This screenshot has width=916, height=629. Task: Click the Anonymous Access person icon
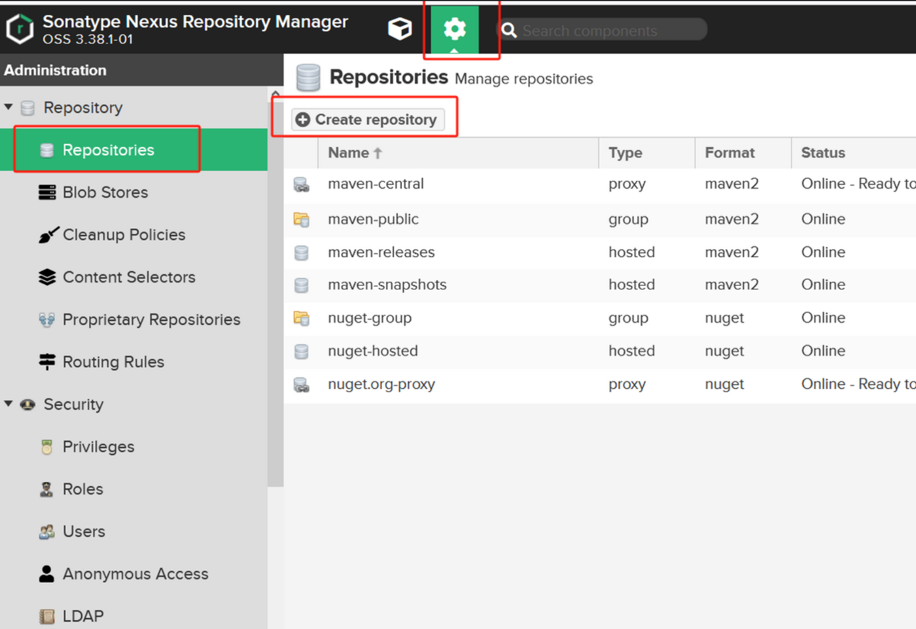pyautogui.click(x=47, y=574)
